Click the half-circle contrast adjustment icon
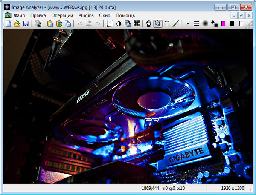 (119, 24)
